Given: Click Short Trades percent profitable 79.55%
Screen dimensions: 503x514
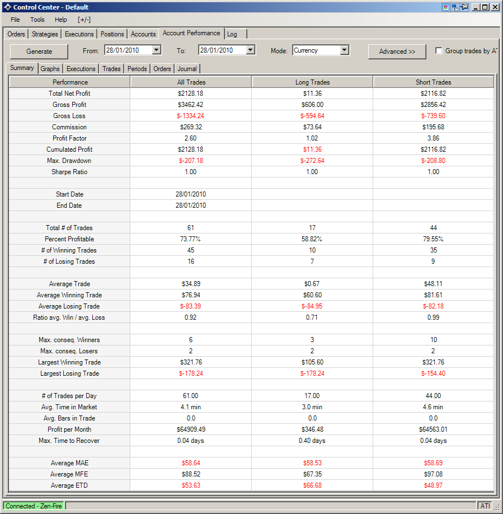Looking at the screenshot, I should pos(433,239).
